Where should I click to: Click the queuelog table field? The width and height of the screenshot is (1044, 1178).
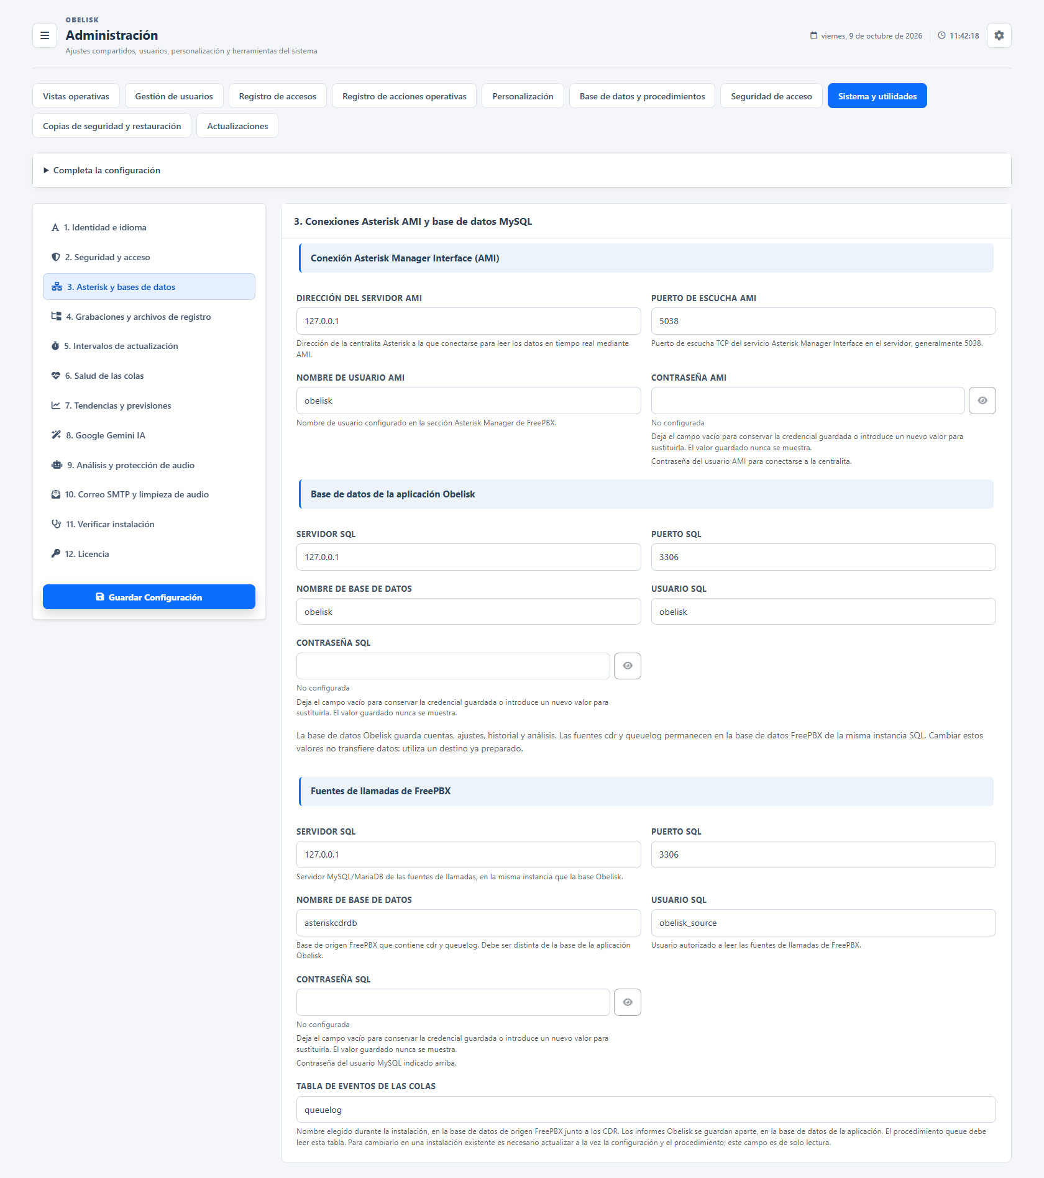[646, 1110]
